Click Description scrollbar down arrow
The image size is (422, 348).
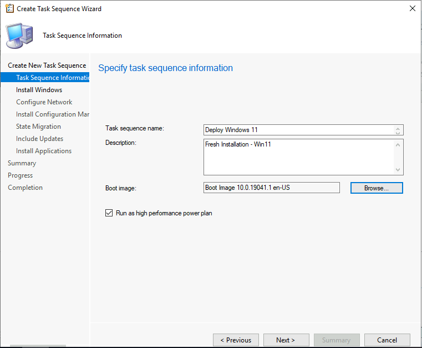398,170
